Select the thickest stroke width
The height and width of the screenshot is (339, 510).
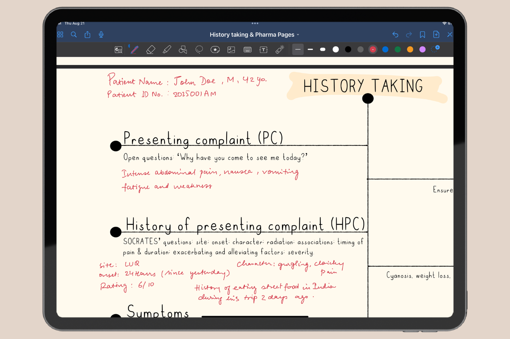pos(323,49)
